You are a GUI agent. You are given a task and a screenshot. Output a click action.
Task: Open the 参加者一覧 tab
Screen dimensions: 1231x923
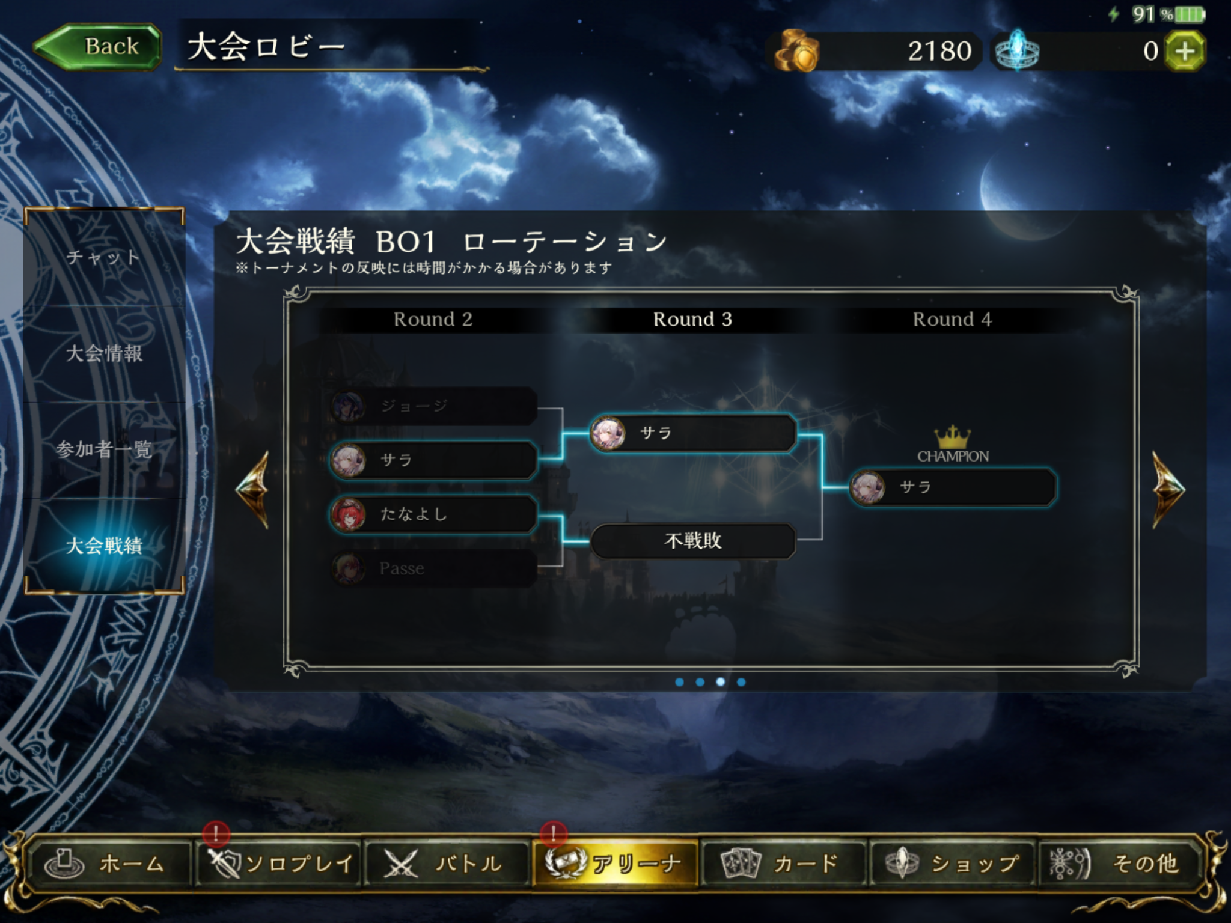pos(103,449)
